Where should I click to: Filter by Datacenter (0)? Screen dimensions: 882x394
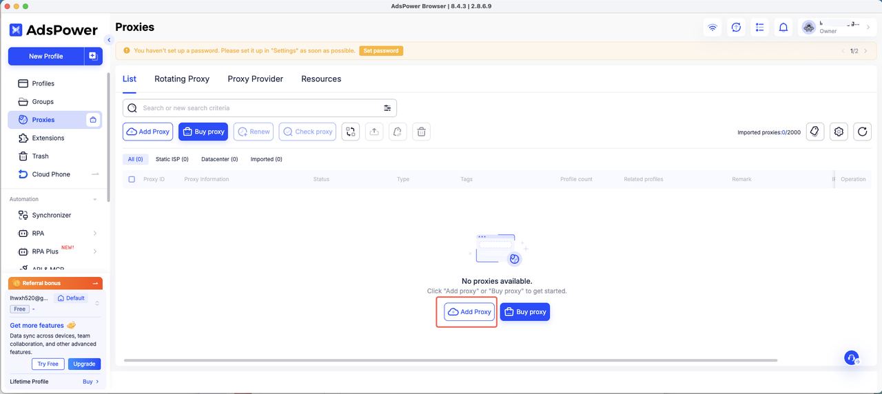click(x=220, y=159)
